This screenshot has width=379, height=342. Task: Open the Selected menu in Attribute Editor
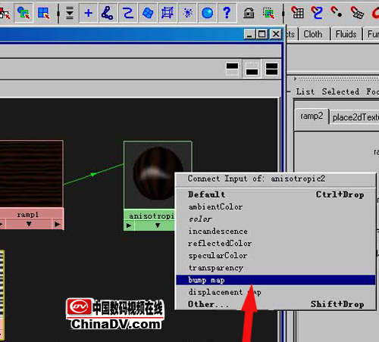coord(340,92)
